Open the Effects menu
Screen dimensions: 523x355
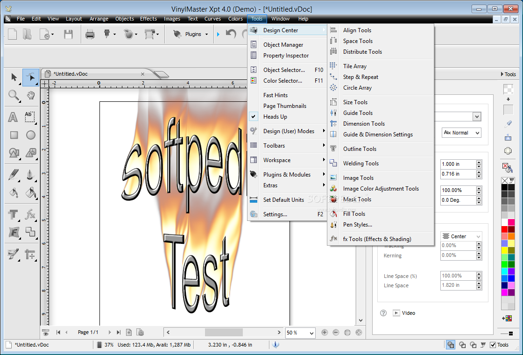(x=148, y=19)
